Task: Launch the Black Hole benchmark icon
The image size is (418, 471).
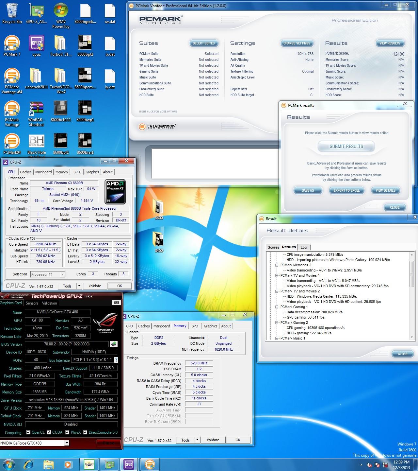Action: (x=37, y=144)
